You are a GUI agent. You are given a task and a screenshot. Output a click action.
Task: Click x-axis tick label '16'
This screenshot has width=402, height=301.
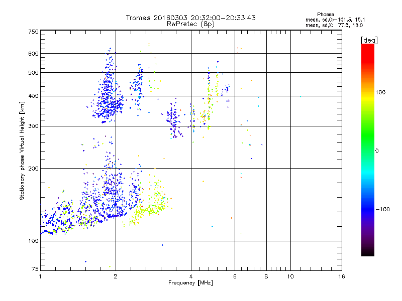pyautogui.click(x=342, y=276)
